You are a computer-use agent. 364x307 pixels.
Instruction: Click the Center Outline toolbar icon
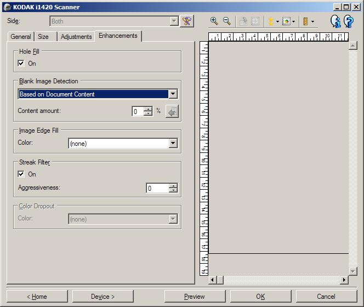point(255,21)
